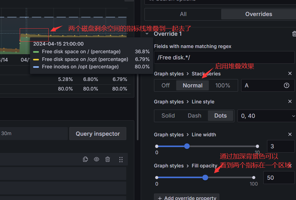The height and width of the screenshot is (200, 296).
Task: Click Add override property button
Action: click(x=187, y=198)
